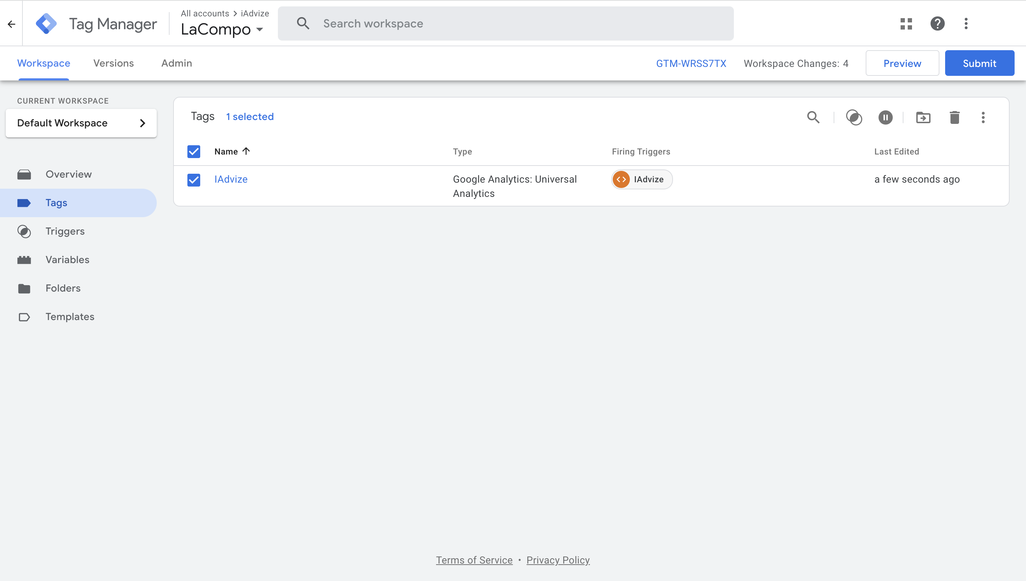1026x581 pixels.
Task: Open the Google apps grid icon
Action: click(906, 23)
